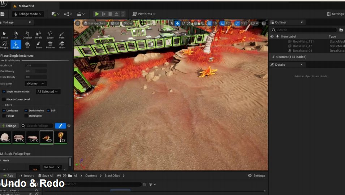
Task: Select the Move foliage tool
Action: click(62, 44)
